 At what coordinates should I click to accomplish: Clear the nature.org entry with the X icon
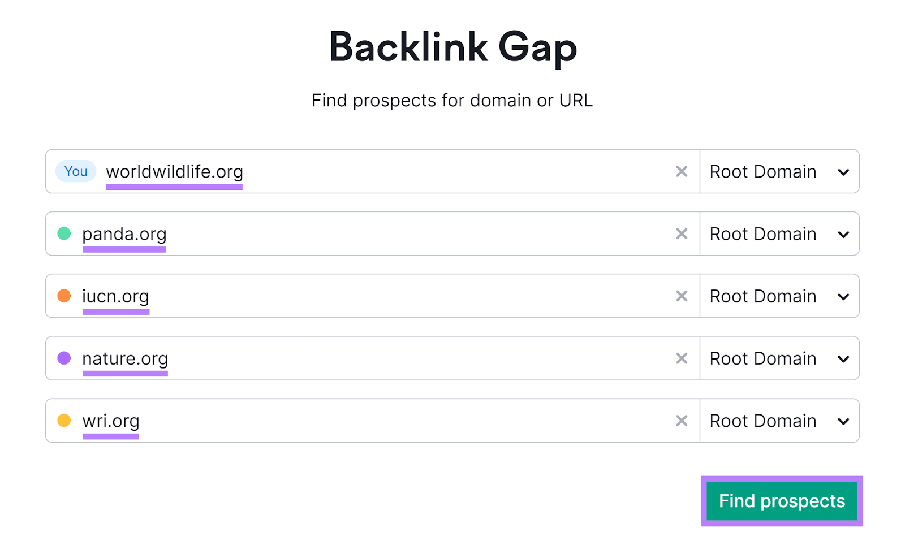coord(682,358)
